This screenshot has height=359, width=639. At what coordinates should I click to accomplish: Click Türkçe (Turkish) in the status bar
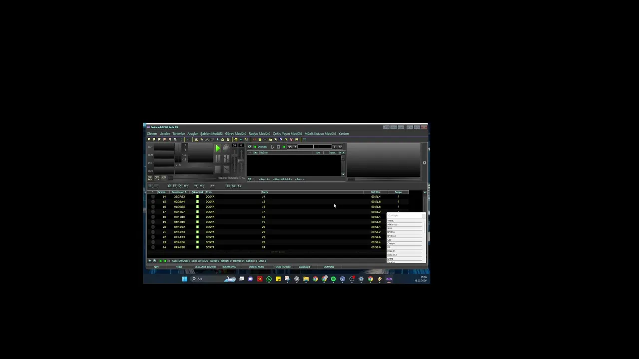282,267
